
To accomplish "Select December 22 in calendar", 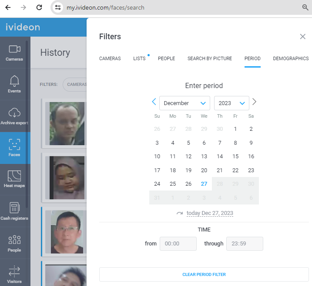I will 235,170.
